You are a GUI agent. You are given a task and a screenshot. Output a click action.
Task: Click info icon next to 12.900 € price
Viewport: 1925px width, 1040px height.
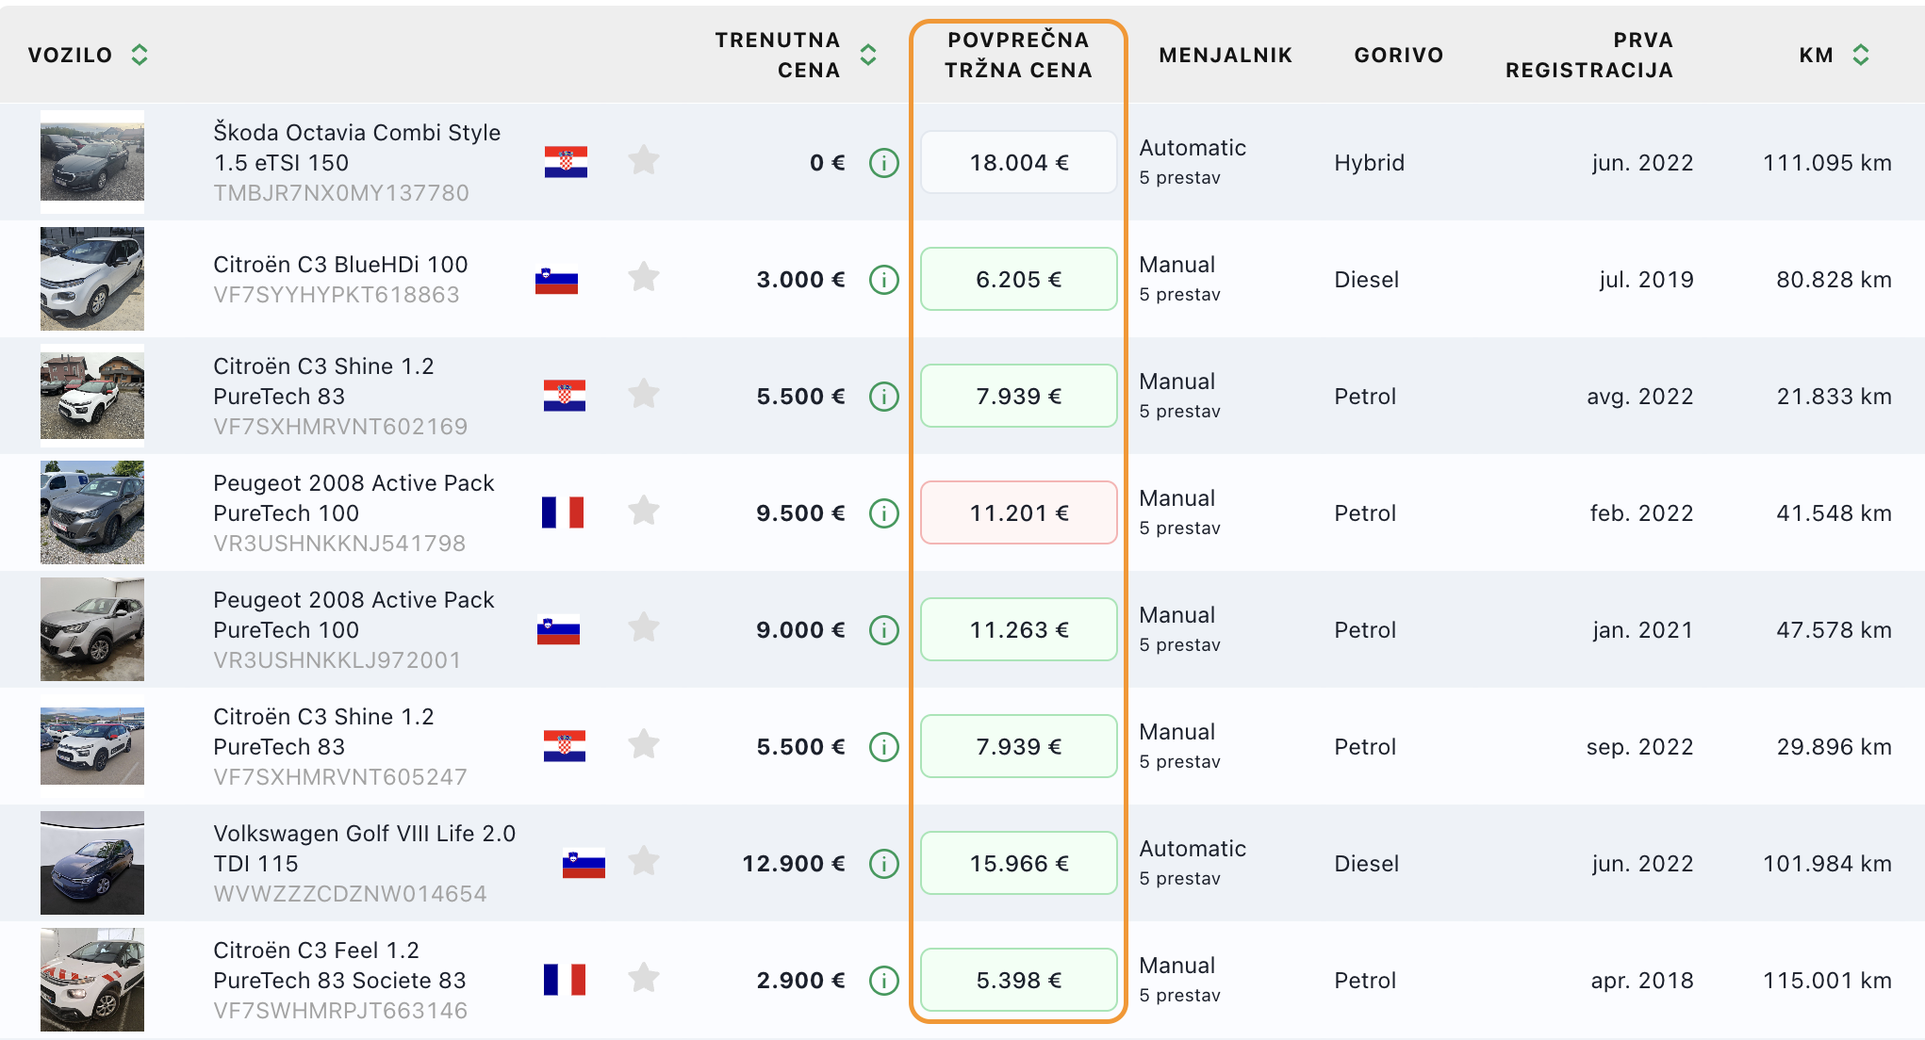pyautogui.click(x=883, y=864)
